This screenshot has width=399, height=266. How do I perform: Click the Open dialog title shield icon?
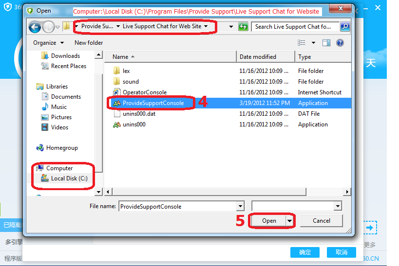pos(30,11)
